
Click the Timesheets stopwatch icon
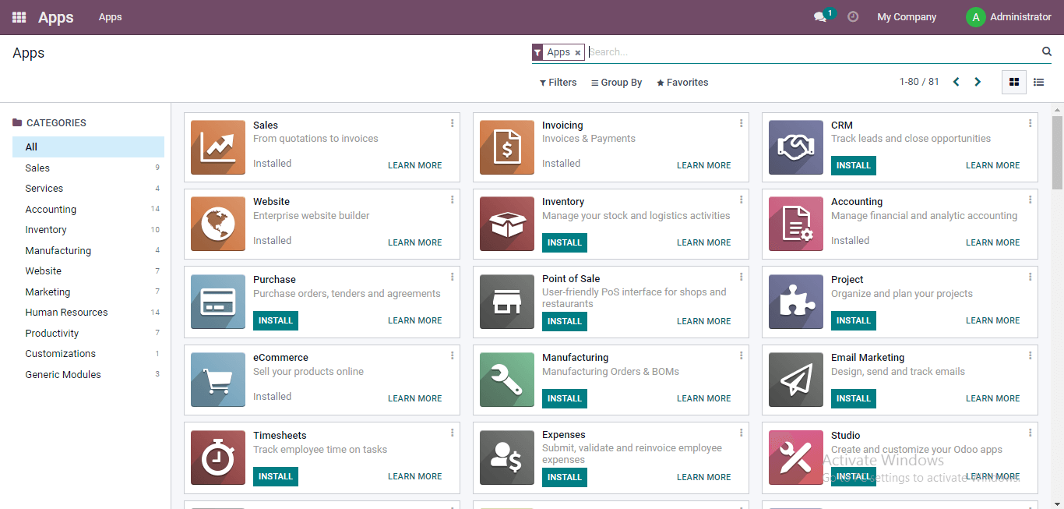pos(218,458)
